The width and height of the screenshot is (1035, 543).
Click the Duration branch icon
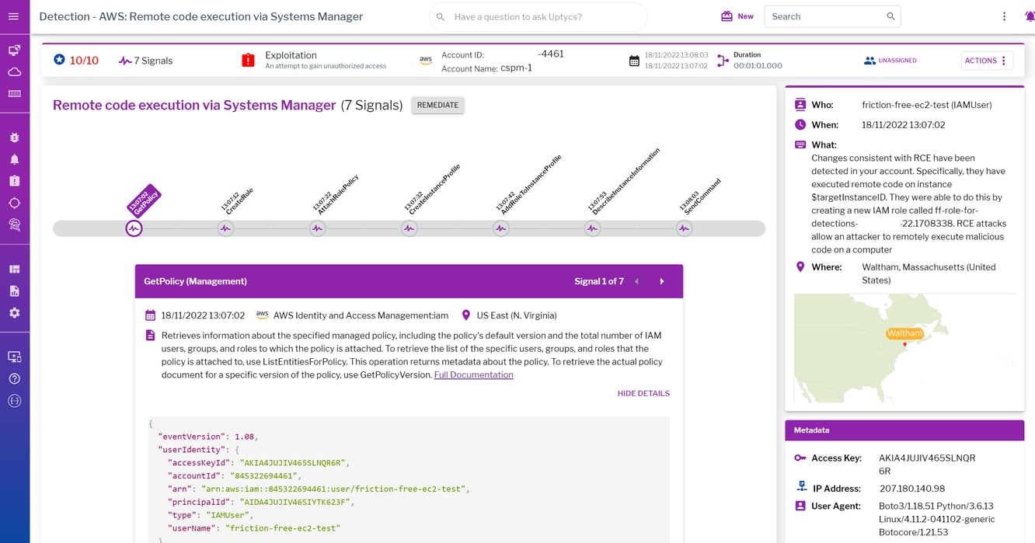click(x=723, y=61)
